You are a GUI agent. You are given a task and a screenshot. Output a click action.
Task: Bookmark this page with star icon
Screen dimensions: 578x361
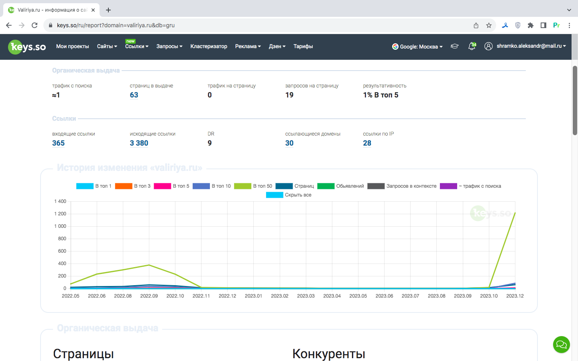click(x=489, y=25)
